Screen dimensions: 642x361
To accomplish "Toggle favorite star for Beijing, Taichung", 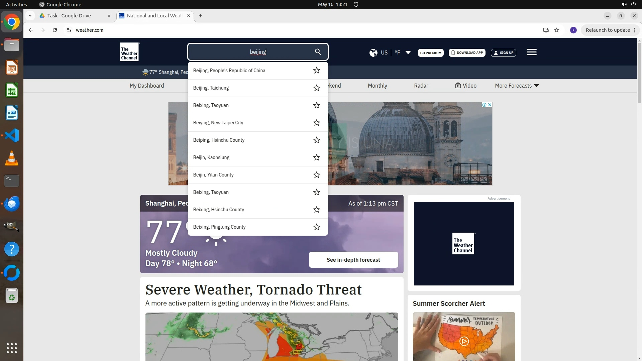I will click(316, 88).
